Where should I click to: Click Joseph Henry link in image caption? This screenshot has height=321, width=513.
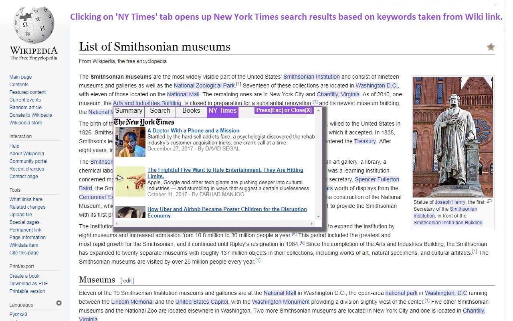(450, 202)
